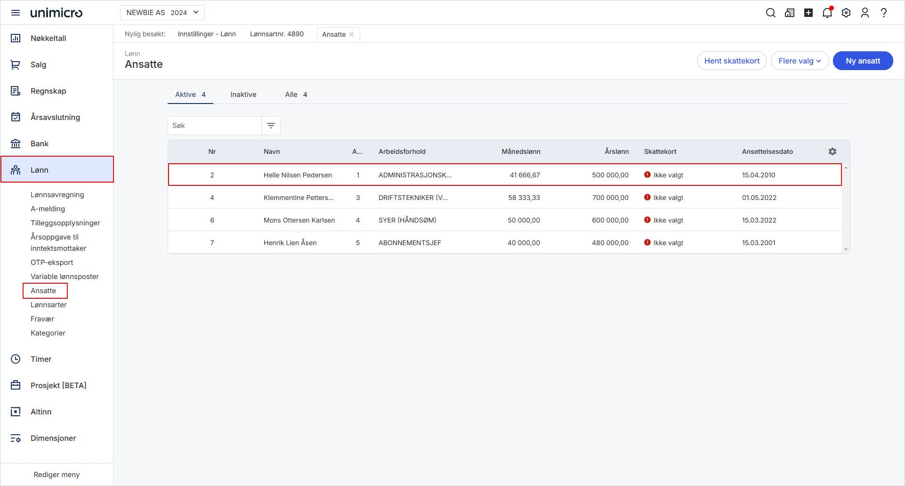Sort by the Ansettelsesdato column header

click(768, 151)
